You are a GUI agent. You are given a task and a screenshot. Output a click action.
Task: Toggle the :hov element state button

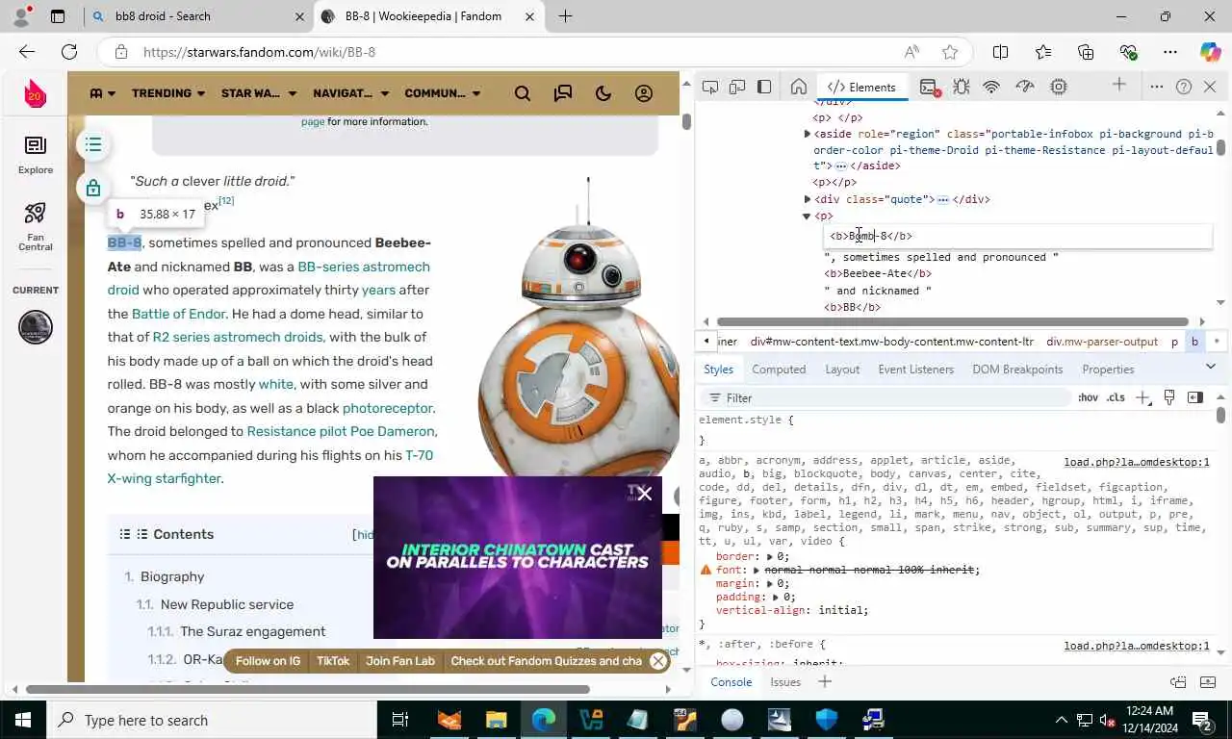click(x=1088, y=397)
